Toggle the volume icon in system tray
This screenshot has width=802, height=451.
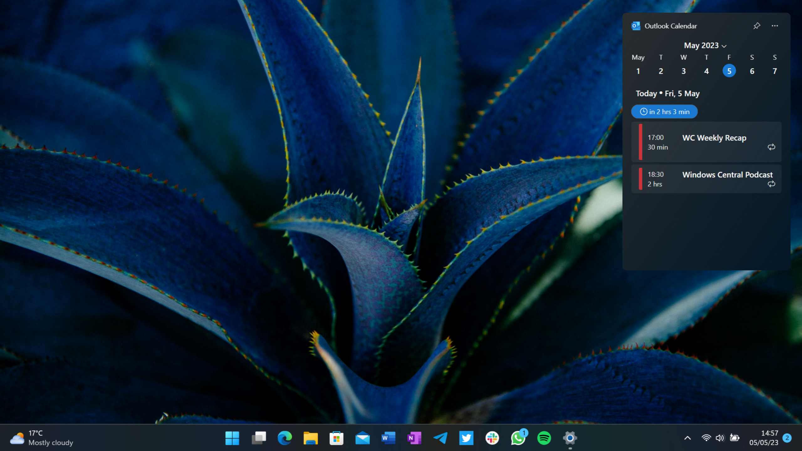coord(720,438)
